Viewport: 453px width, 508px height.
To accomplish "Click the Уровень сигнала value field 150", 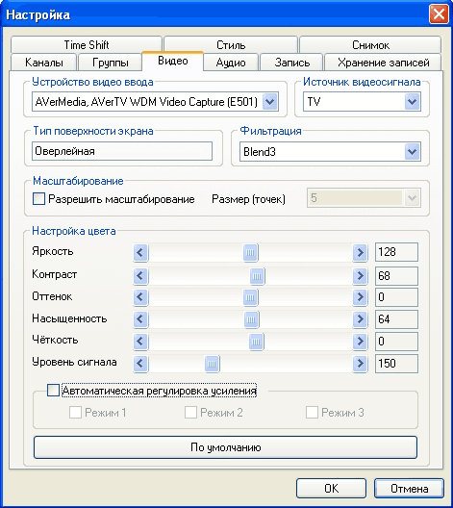I will pos(396,364).
